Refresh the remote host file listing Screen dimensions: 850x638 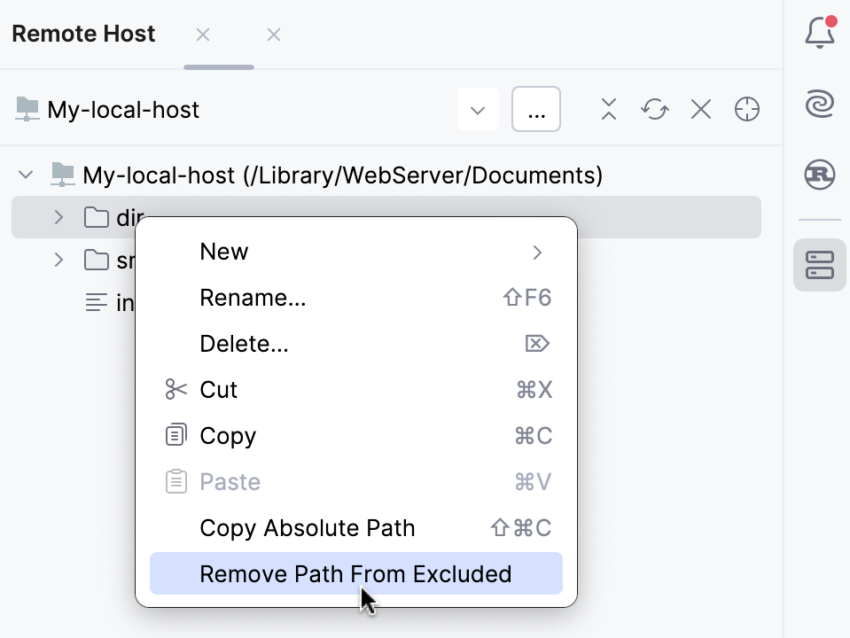[x=654, y=109]
